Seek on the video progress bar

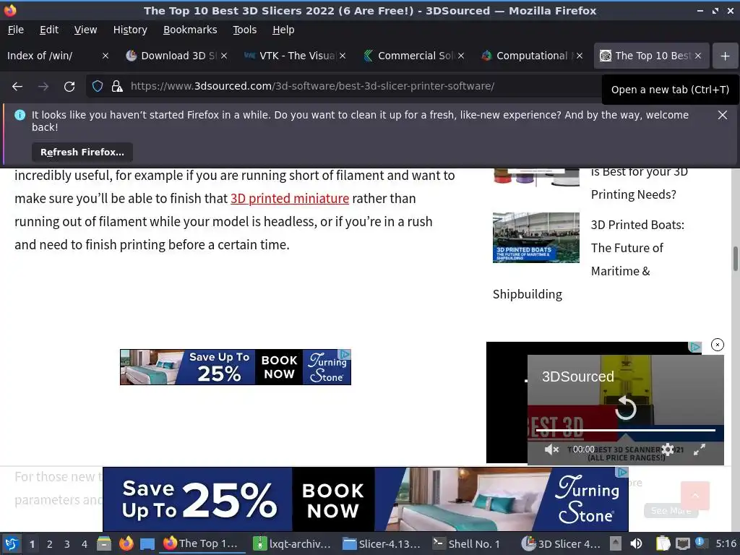(x=625, y=430)
